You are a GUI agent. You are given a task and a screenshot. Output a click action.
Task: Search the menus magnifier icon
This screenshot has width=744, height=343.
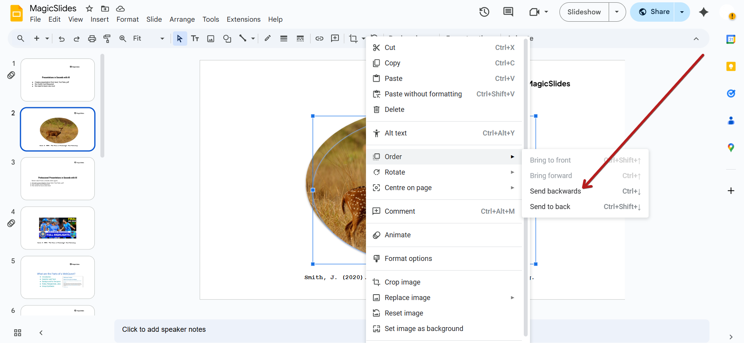pos(21,38)
